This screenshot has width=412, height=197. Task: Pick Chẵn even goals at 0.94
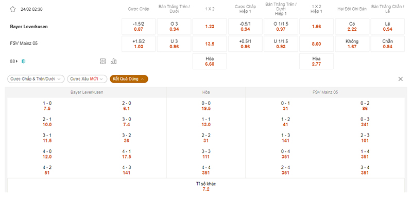pos(388,44)
